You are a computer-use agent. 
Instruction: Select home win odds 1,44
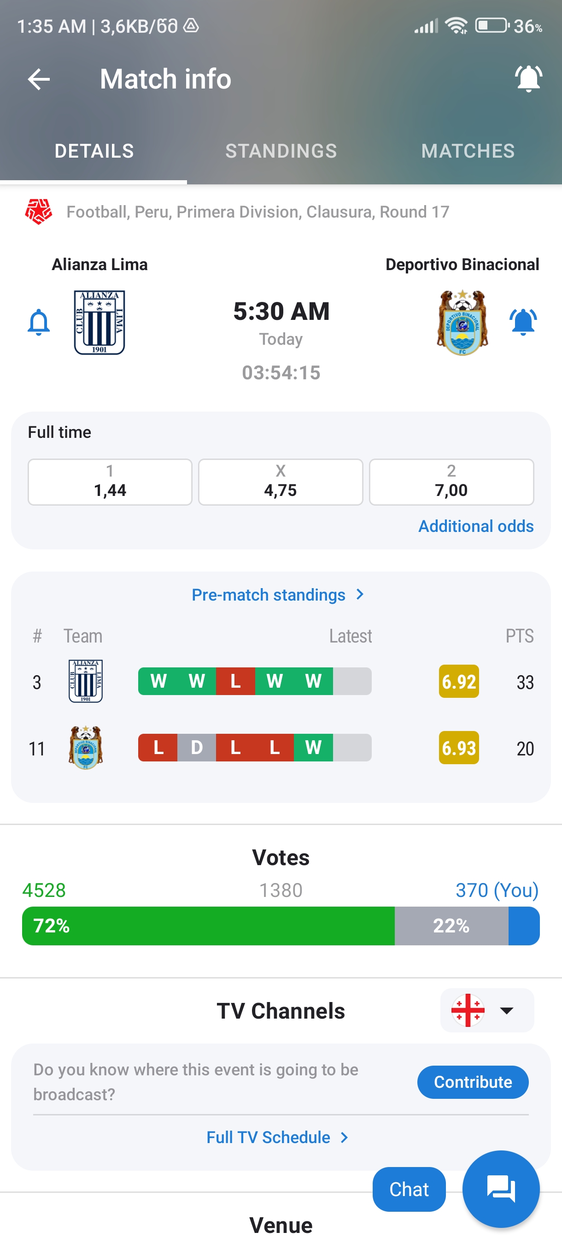point(110,482)
